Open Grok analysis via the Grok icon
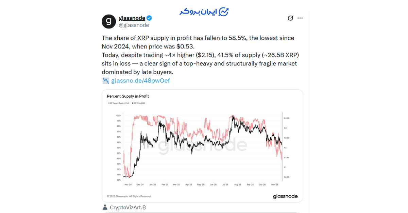The image size is (408, 213). pos(290,18)
